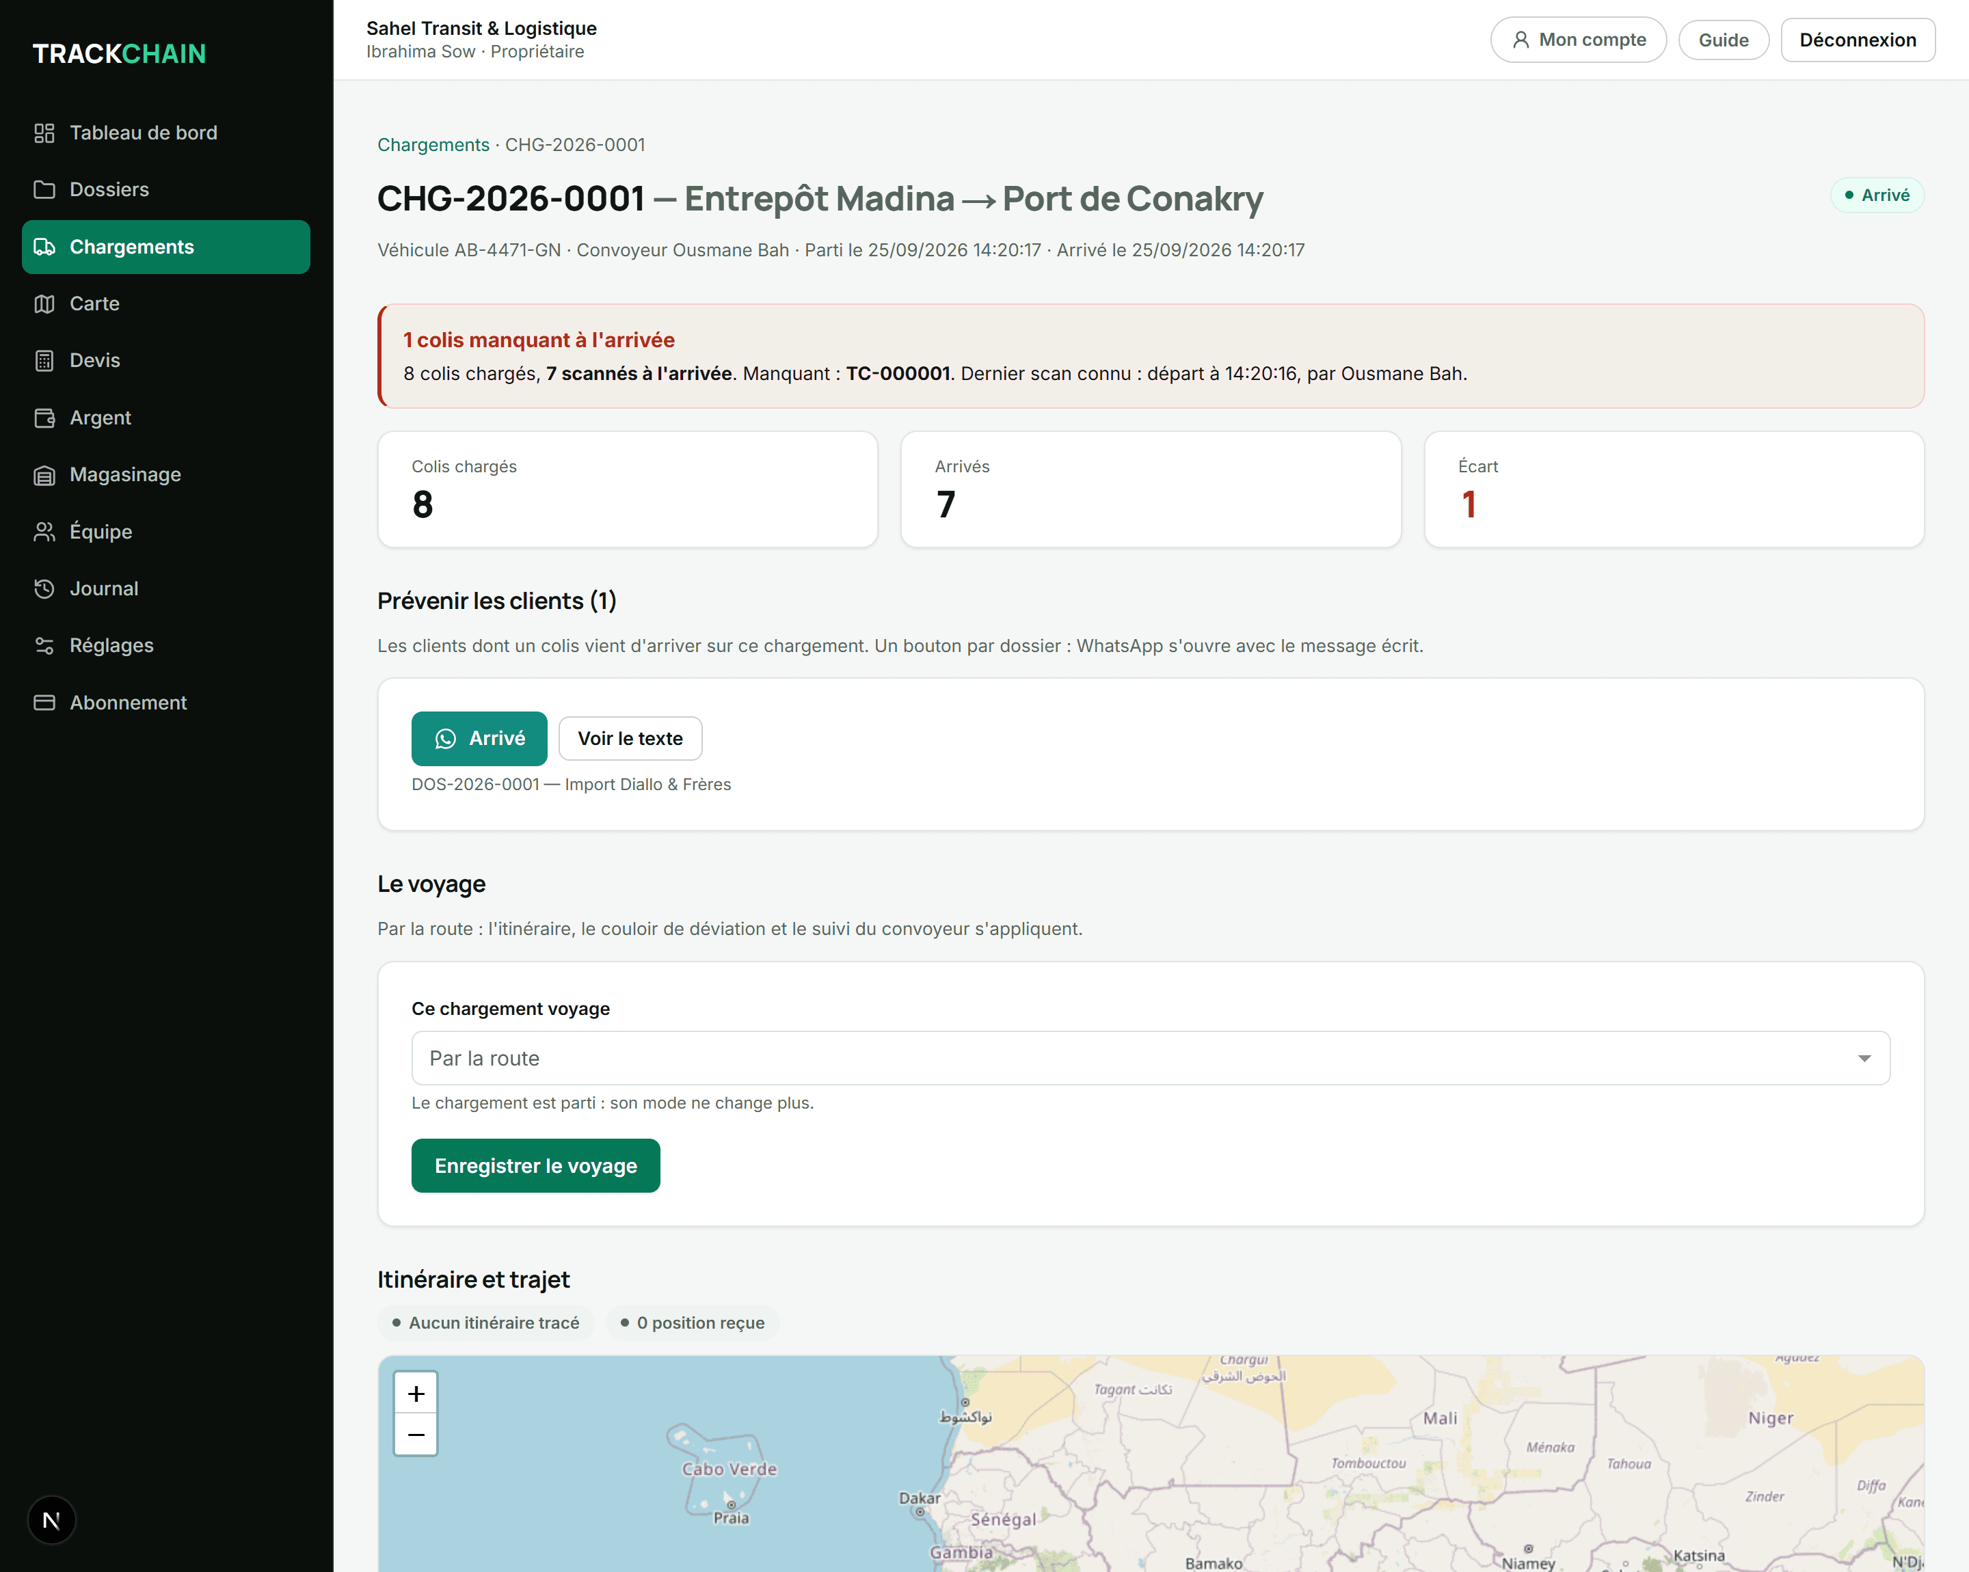
Task: Click the round N logo badge
Action: 51,1520
